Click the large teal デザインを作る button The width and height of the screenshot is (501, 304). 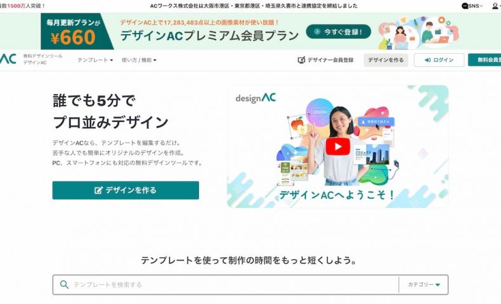(126, 190)
